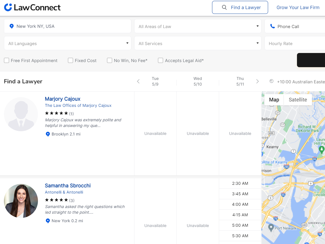
Task: Click the LawConnect logo icon
Action: [9, 7]
